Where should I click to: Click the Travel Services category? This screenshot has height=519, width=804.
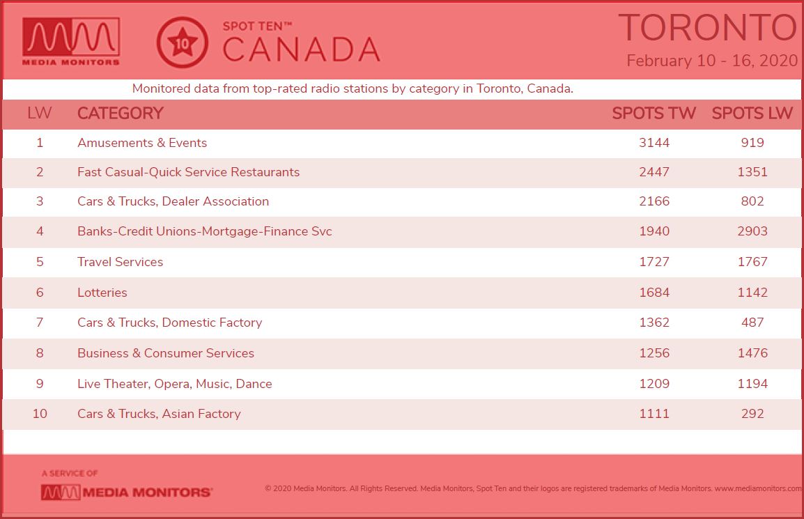tap(120, 262)
